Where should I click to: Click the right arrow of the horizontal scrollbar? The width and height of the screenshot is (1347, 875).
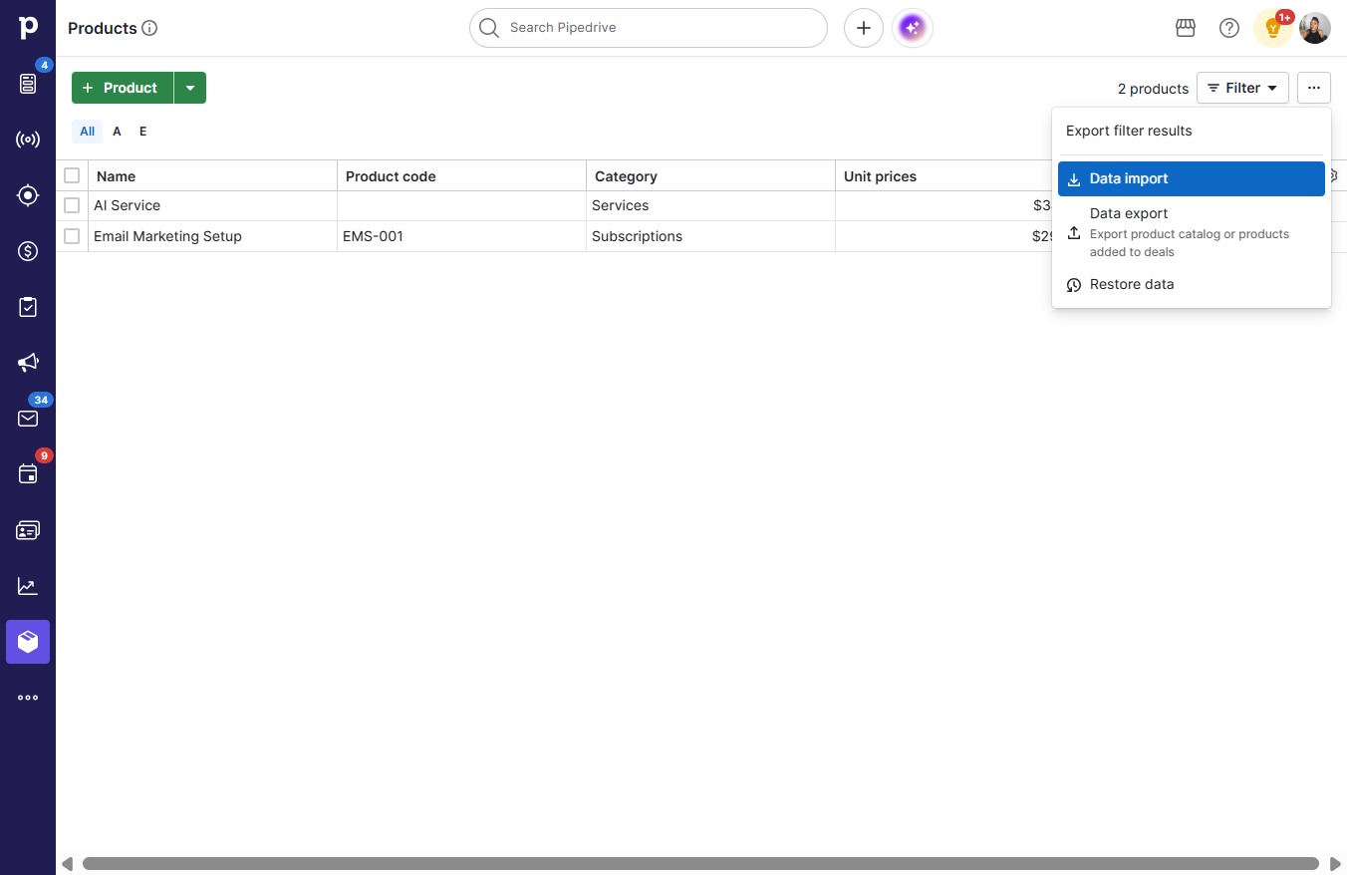(1336, 863)
